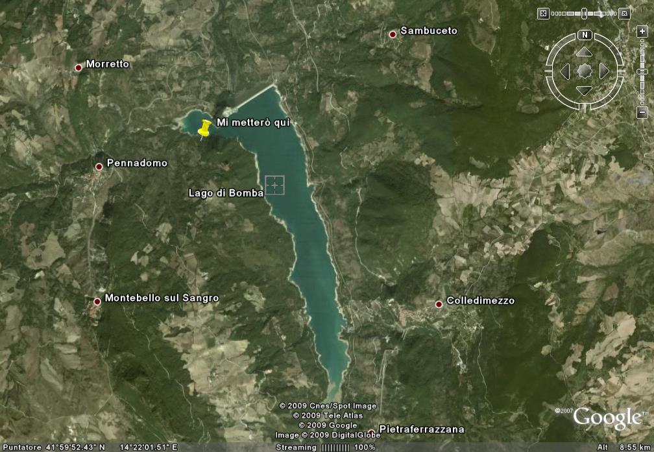Click the North reset button on compass
654x452 pixels.
(585, 35)
